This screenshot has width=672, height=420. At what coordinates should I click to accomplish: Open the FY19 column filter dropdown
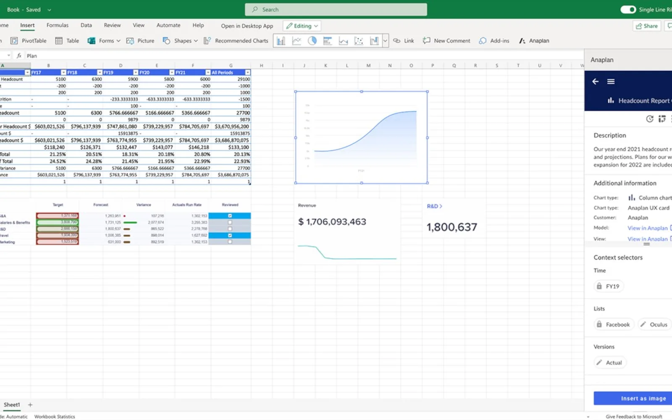pyautogui.click(x=136, y=73)
